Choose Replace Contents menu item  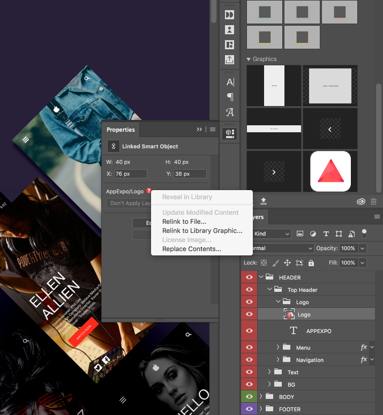point(192,249)
